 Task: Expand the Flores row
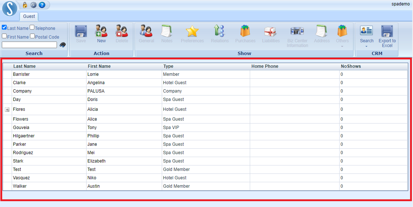(7, 110)
